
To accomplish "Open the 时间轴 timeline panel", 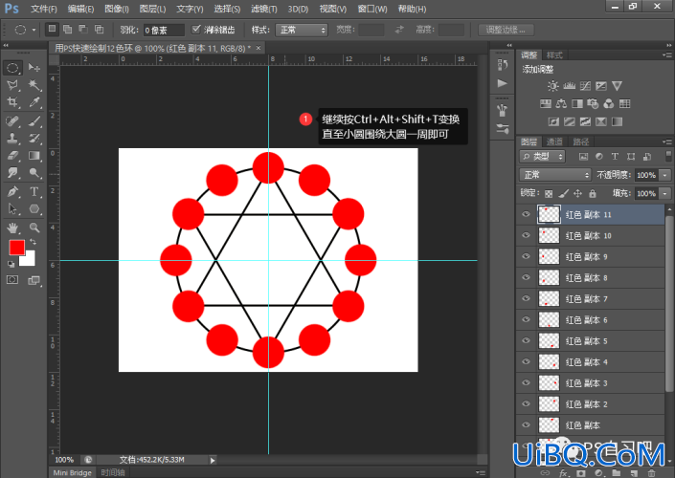I will [x=112, y=472].
